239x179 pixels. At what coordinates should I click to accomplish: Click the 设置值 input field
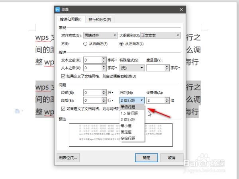[x=156, y=101]
